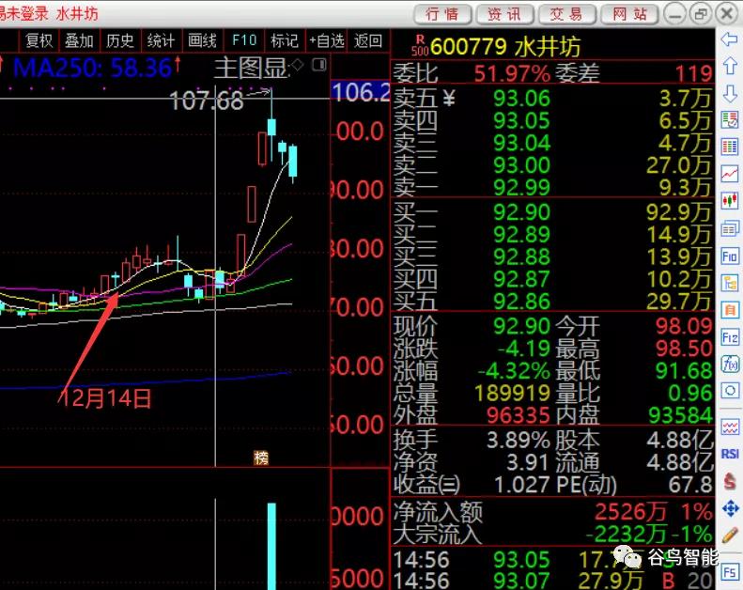Open F10 from the chart toolbar
Image resolution: width=743 pixels, height=590 pixels.
[244, 40]
